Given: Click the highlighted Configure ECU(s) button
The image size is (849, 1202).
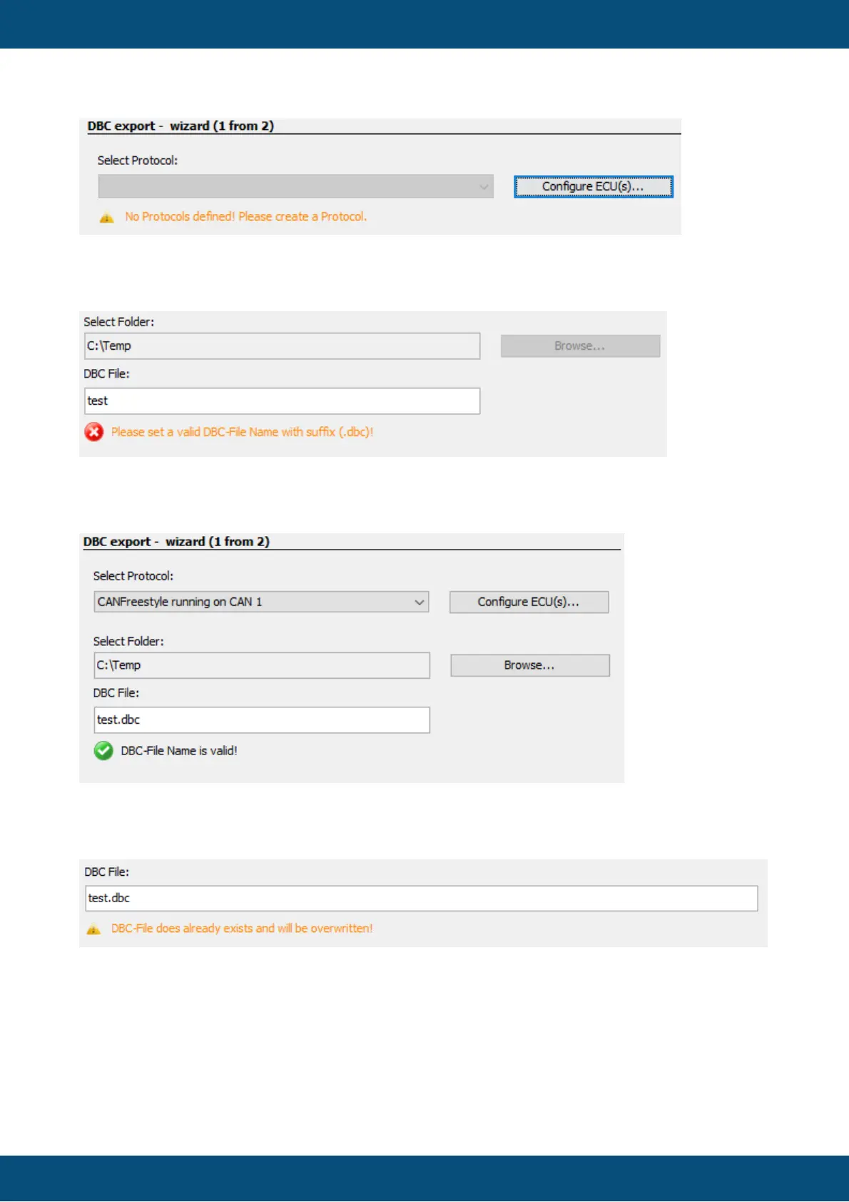Looking at the screenshot, I should [x=593, y=186].
